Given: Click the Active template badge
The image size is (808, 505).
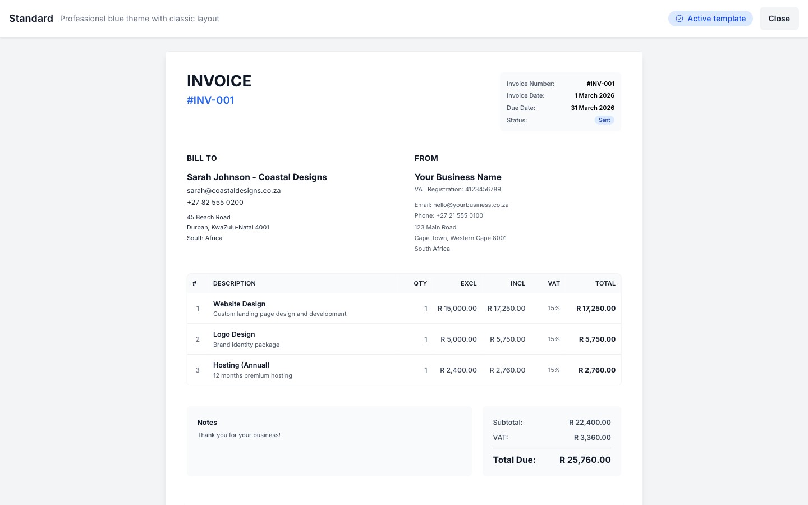Looking at the screenshot, I should [710, 19].
